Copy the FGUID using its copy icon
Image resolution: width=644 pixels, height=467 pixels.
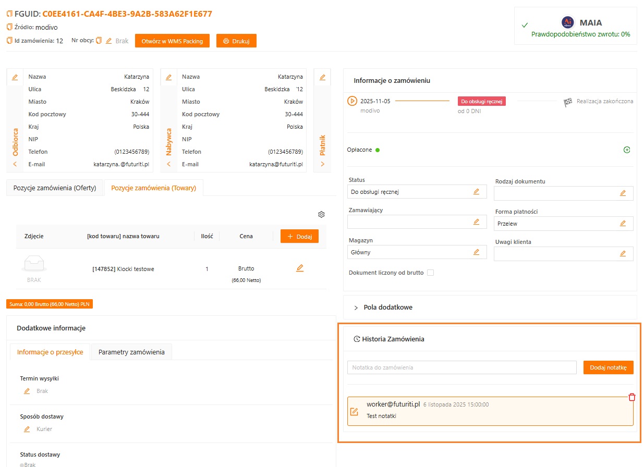point(9,14)
